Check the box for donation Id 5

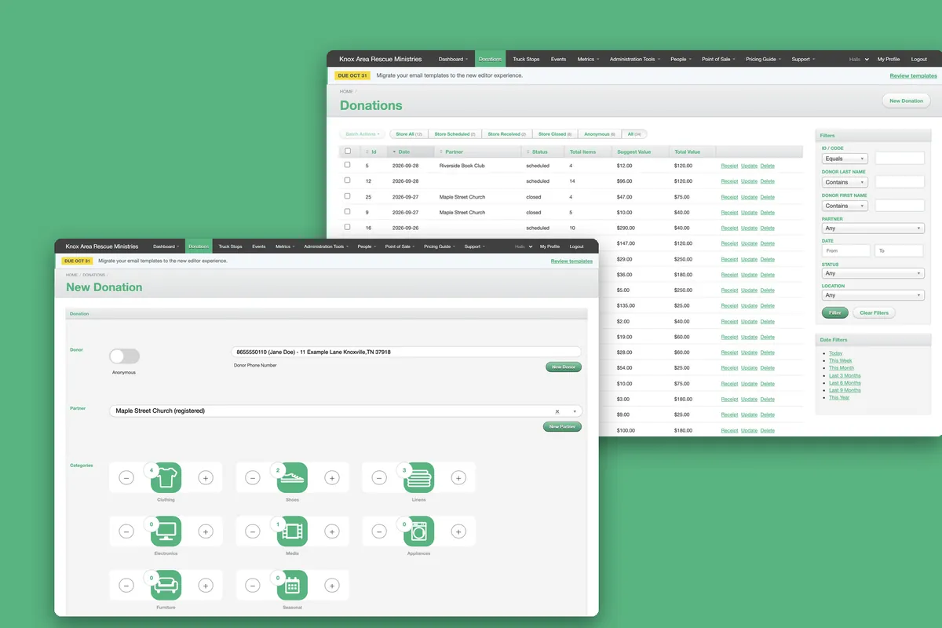tap(348, 166)
